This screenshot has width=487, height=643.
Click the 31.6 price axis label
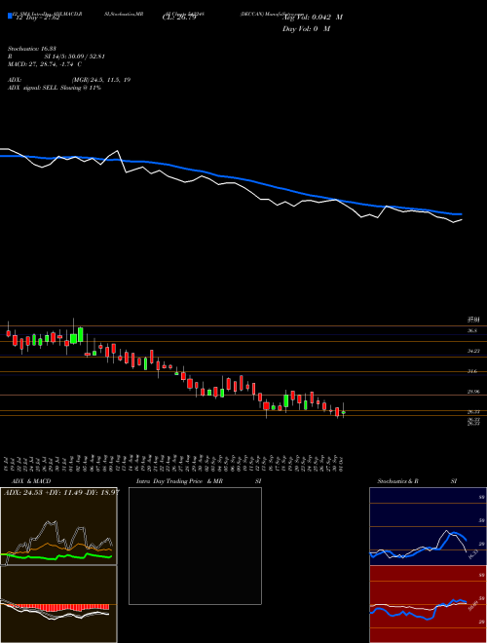[472, 371]
